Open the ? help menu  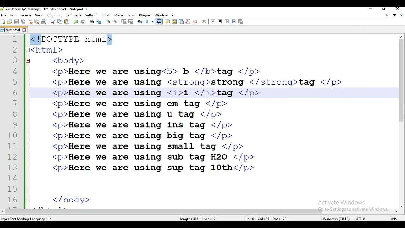tap(172, 15)
